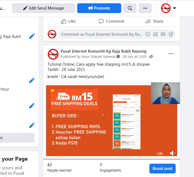The height and width of the screenshot is (177, 194).
Task: Insert an emoji in the comment
Action: pyautogui.click(x=148, y=34)
